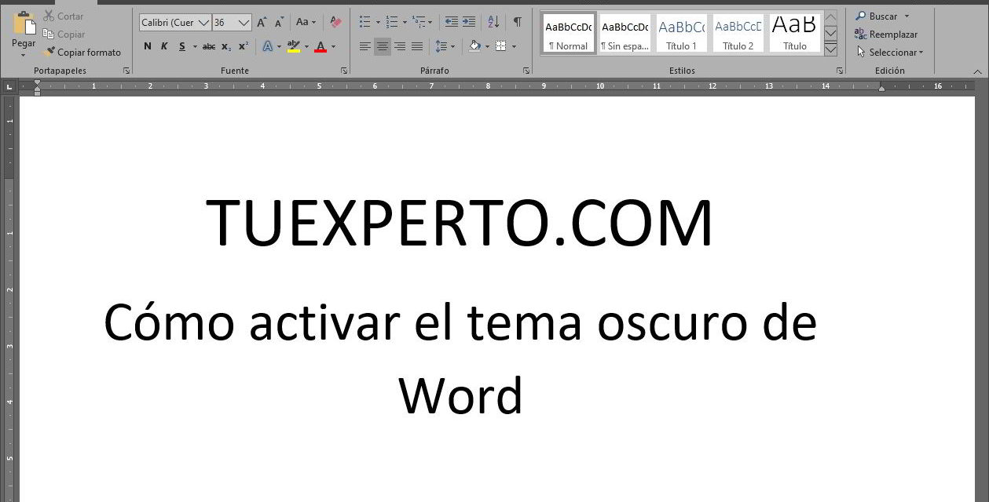The image size is (989, 502).
Task: Select the Sin espaciado style
Action: point(625,35)
